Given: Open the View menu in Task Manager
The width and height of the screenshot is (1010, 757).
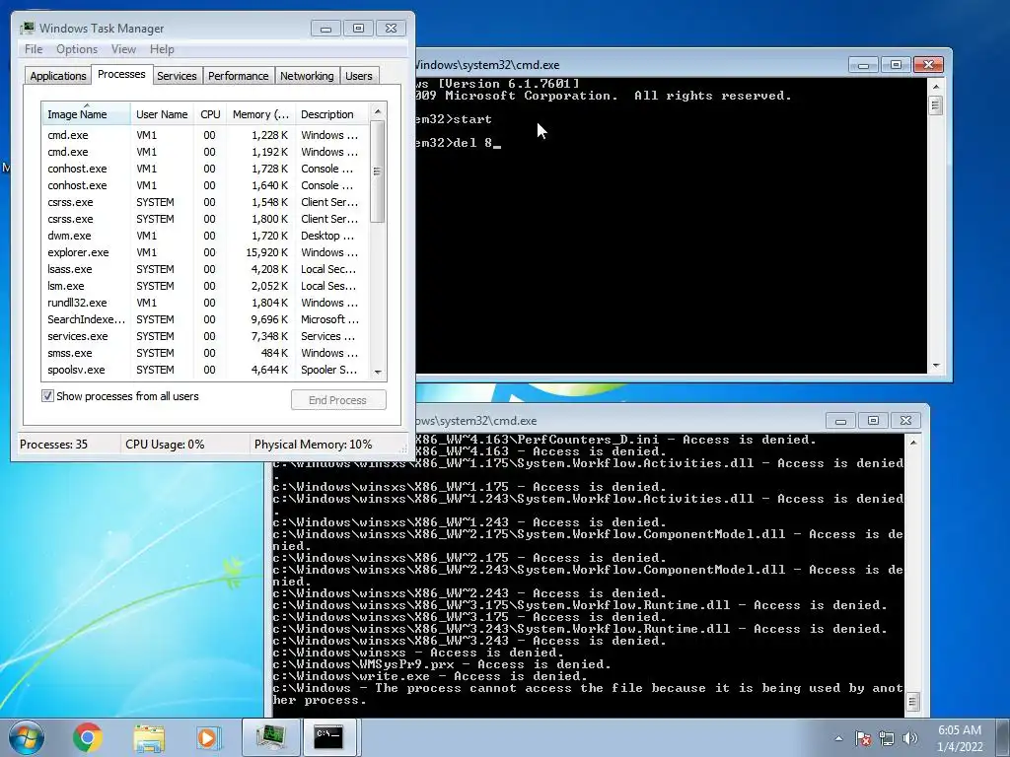Looking at the screenshot, I should tap(123, 49).
